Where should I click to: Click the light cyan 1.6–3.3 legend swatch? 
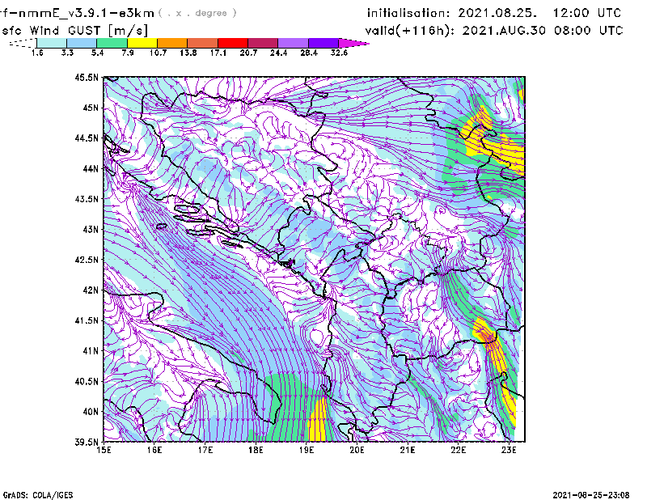click(x=52, y=43)
